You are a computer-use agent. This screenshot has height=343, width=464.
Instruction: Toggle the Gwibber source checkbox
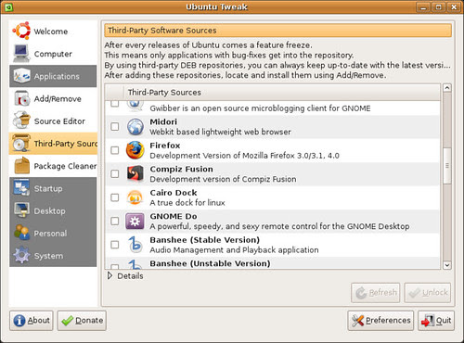tap(115, 104)
